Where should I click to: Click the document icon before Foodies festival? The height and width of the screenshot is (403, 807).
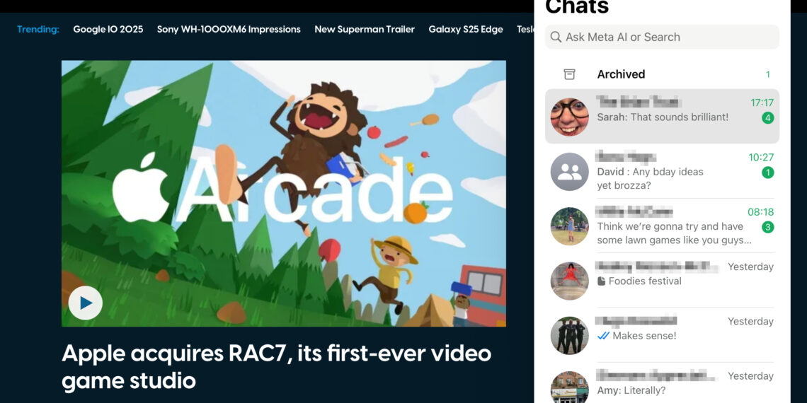[x=602, y=281]
